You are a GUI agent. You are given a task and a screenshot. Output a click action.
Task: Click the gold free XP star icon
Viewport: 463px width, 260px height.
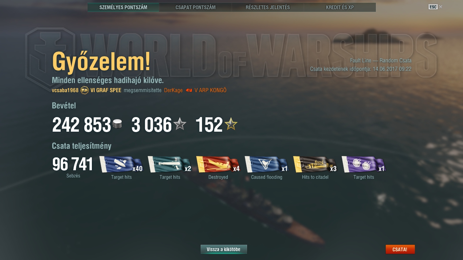[231, 125]
